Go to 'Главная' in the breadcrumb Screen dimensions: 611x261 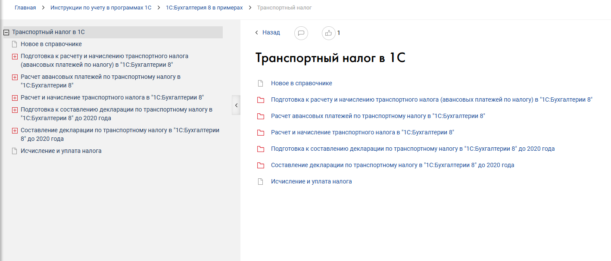click(25, 8)
